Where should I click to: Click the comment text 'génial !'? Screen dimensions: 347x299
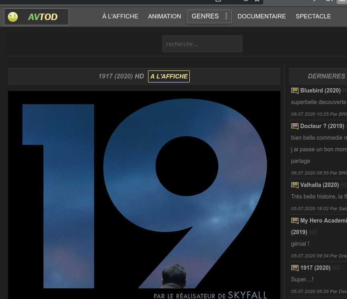pyautogui.click(x=300, y=244)
